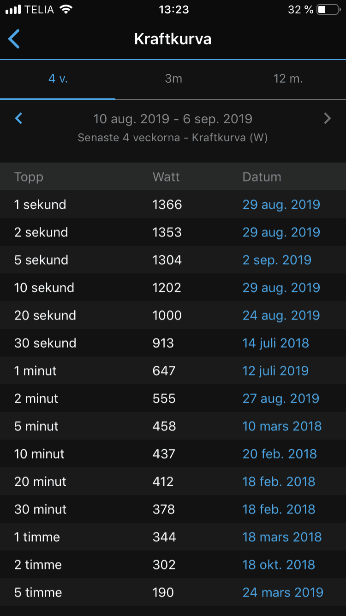Switch to the 3m tab
This screenshot has height=616, width=346.
(x=173, y=79)
